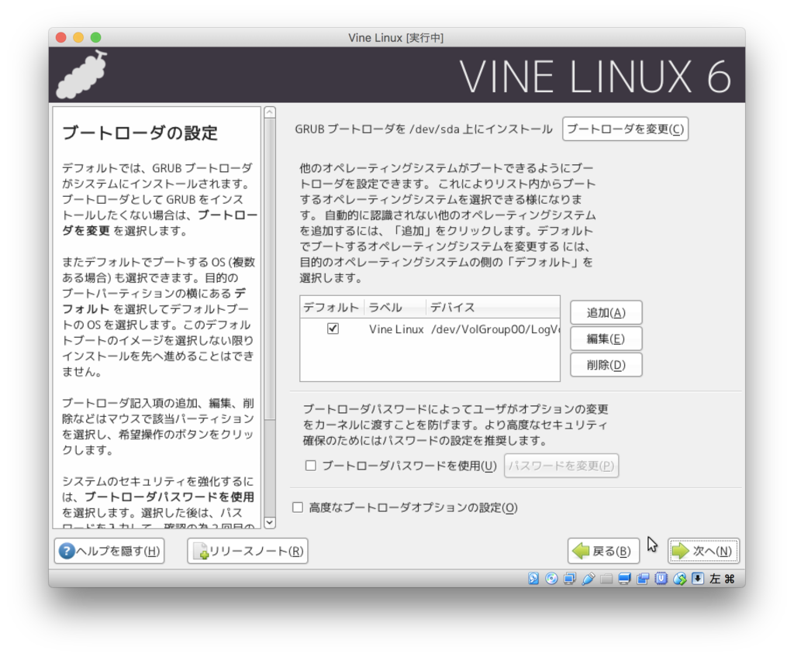
Task: Click the Vine Linux grape logo
Action: click(81, 74)
